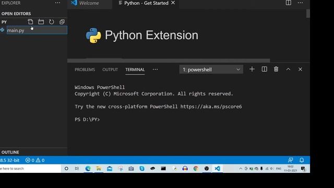
Task: Click the feedback icon in the status bar
Action: 290,160
